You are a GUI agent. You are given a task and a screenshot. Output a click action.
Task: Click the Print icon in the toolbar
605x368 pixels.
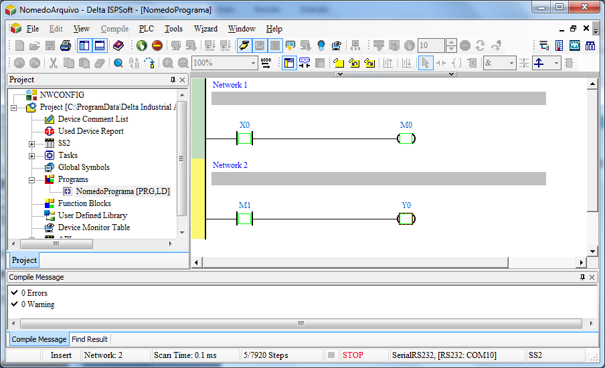click(66, 45)
